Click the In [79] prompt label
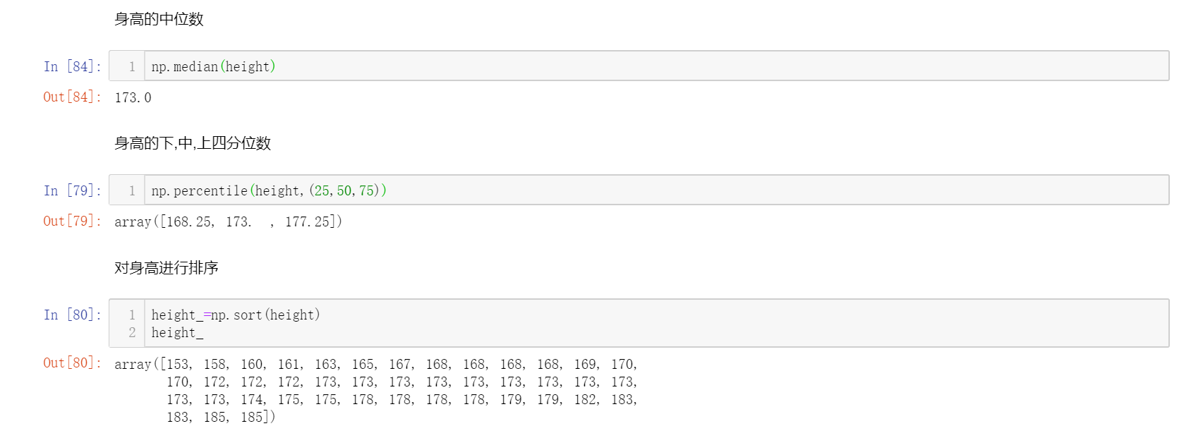Screen dimensions: 1191x438 click(72, 190)
